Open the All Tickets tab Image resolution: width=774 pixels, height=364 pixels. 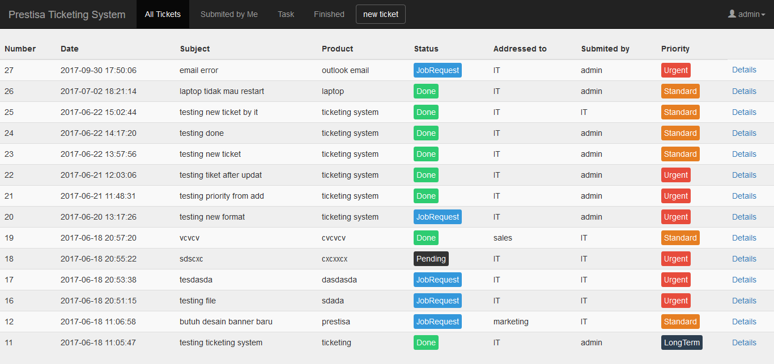163,14
